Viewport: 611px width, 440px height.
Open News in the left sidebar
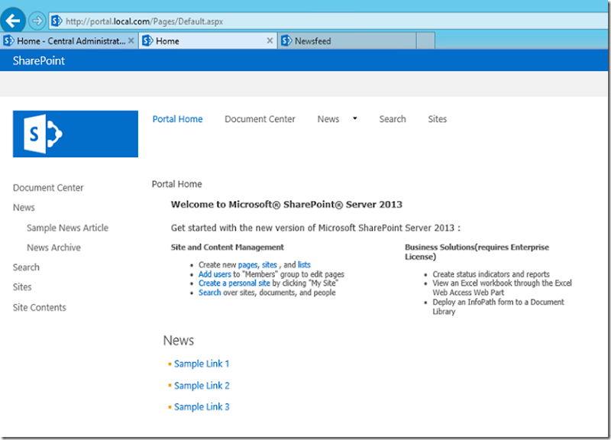pyautogui.click(x=24, y=207)
